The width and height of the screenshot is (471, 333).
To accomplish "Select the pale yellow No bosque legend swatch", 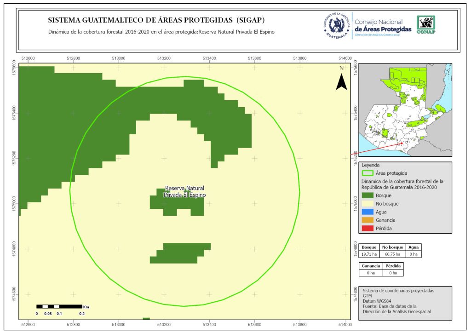I will (368, 203).
